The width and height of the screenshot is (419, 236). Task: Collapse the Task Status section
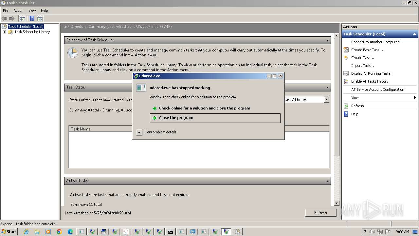coord(327,88)
